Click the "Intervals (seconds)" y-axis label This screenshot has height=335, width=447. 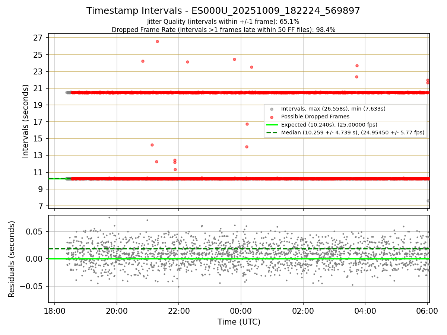[25, 121]
